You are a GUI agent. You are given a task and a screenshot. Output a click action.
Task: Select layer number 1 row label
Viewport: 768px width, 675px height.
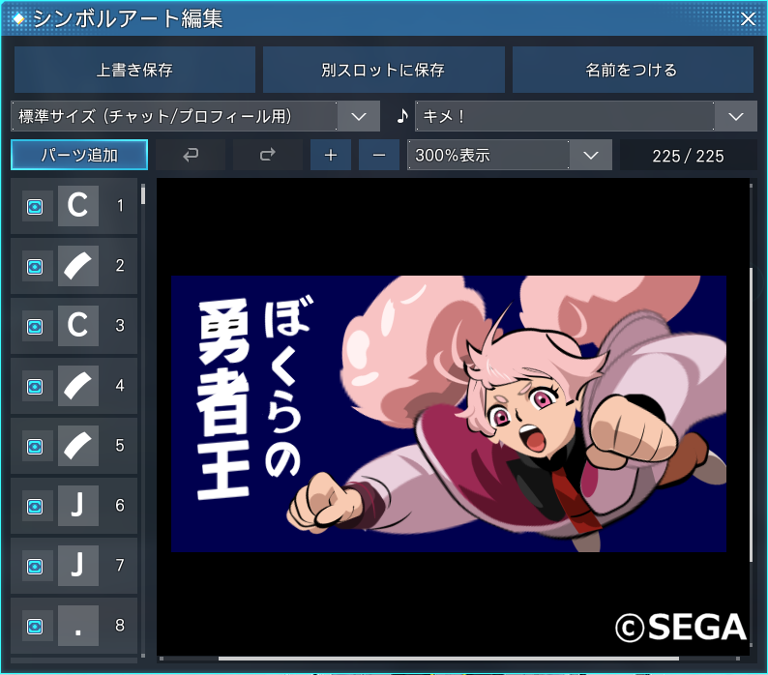point(120,206)
